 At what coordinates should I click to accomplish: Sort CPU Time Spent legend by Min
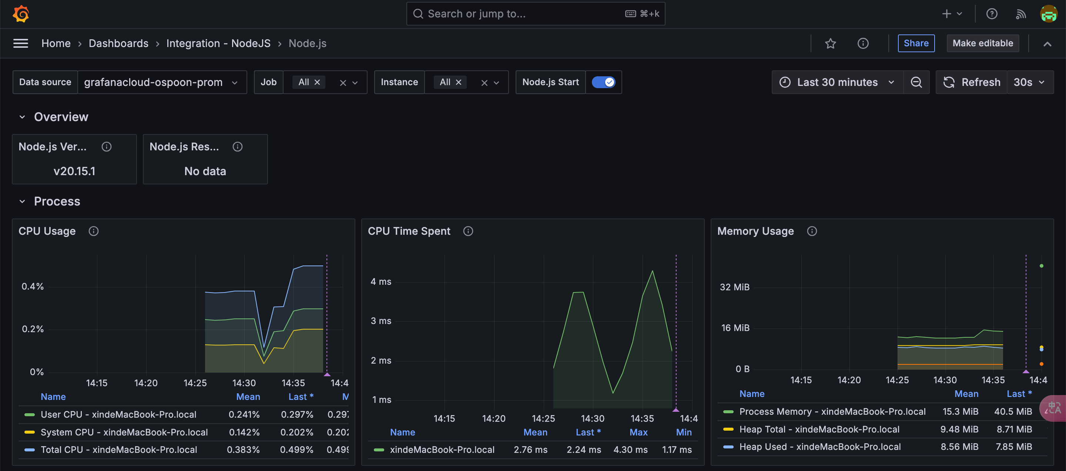tap(684, 432)
